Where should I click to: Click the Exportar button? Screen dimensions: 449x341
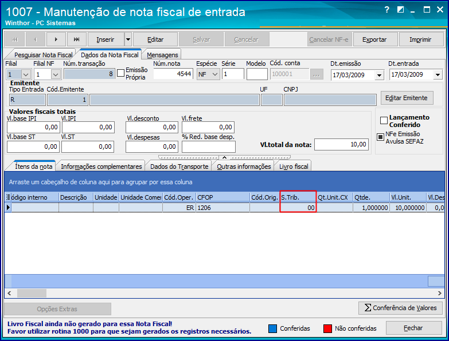point(374,39)
